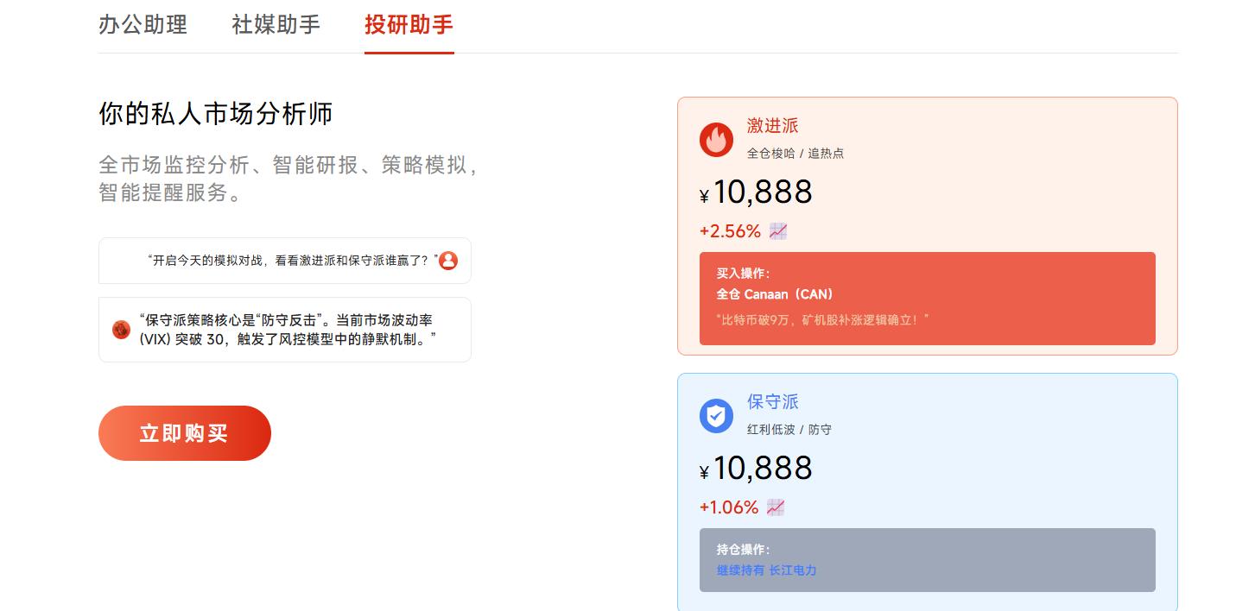The width and height of the screenshot is (1236, 611).
Task: Click the 立即购买 purchase button
Action: pyautogui.click(x=184, y=432)
